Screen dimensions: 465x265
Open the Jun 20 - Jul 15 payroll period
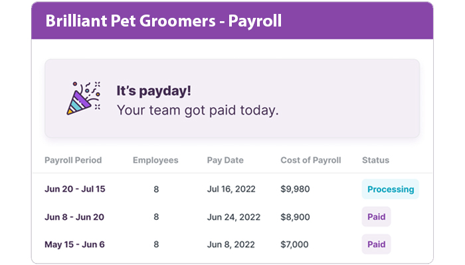pyautogui.click(x=74, y=189)
